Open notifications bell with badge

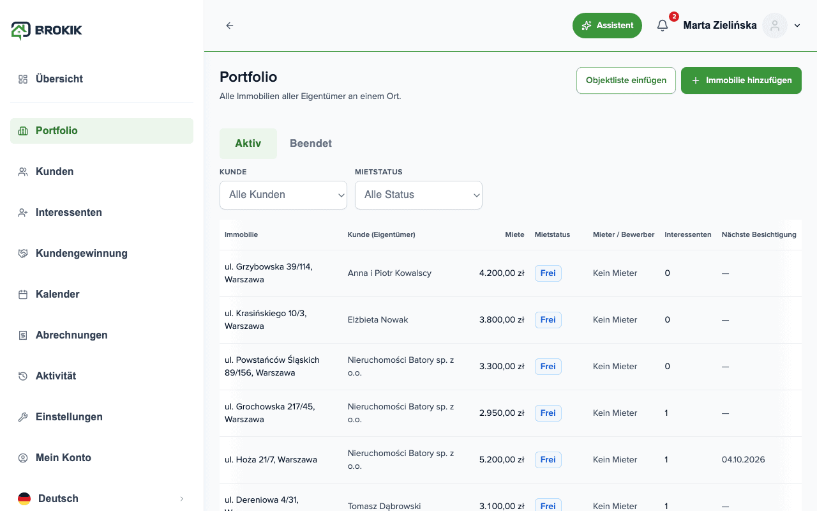663,26
